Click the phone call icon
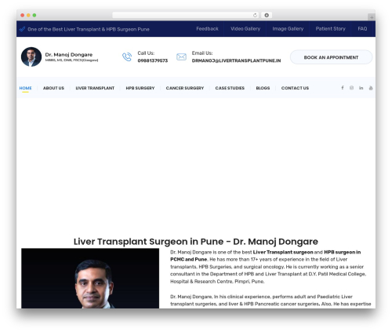The image size is (392, 332). [x=127, y=57]
